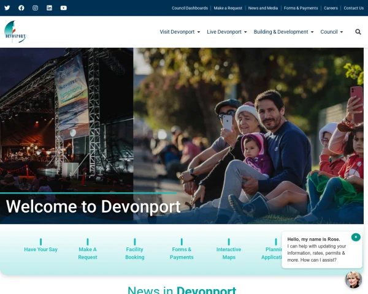Expand the Live Devonport dropdown
The image size is (368, 294).
click(x=226, y=32)
